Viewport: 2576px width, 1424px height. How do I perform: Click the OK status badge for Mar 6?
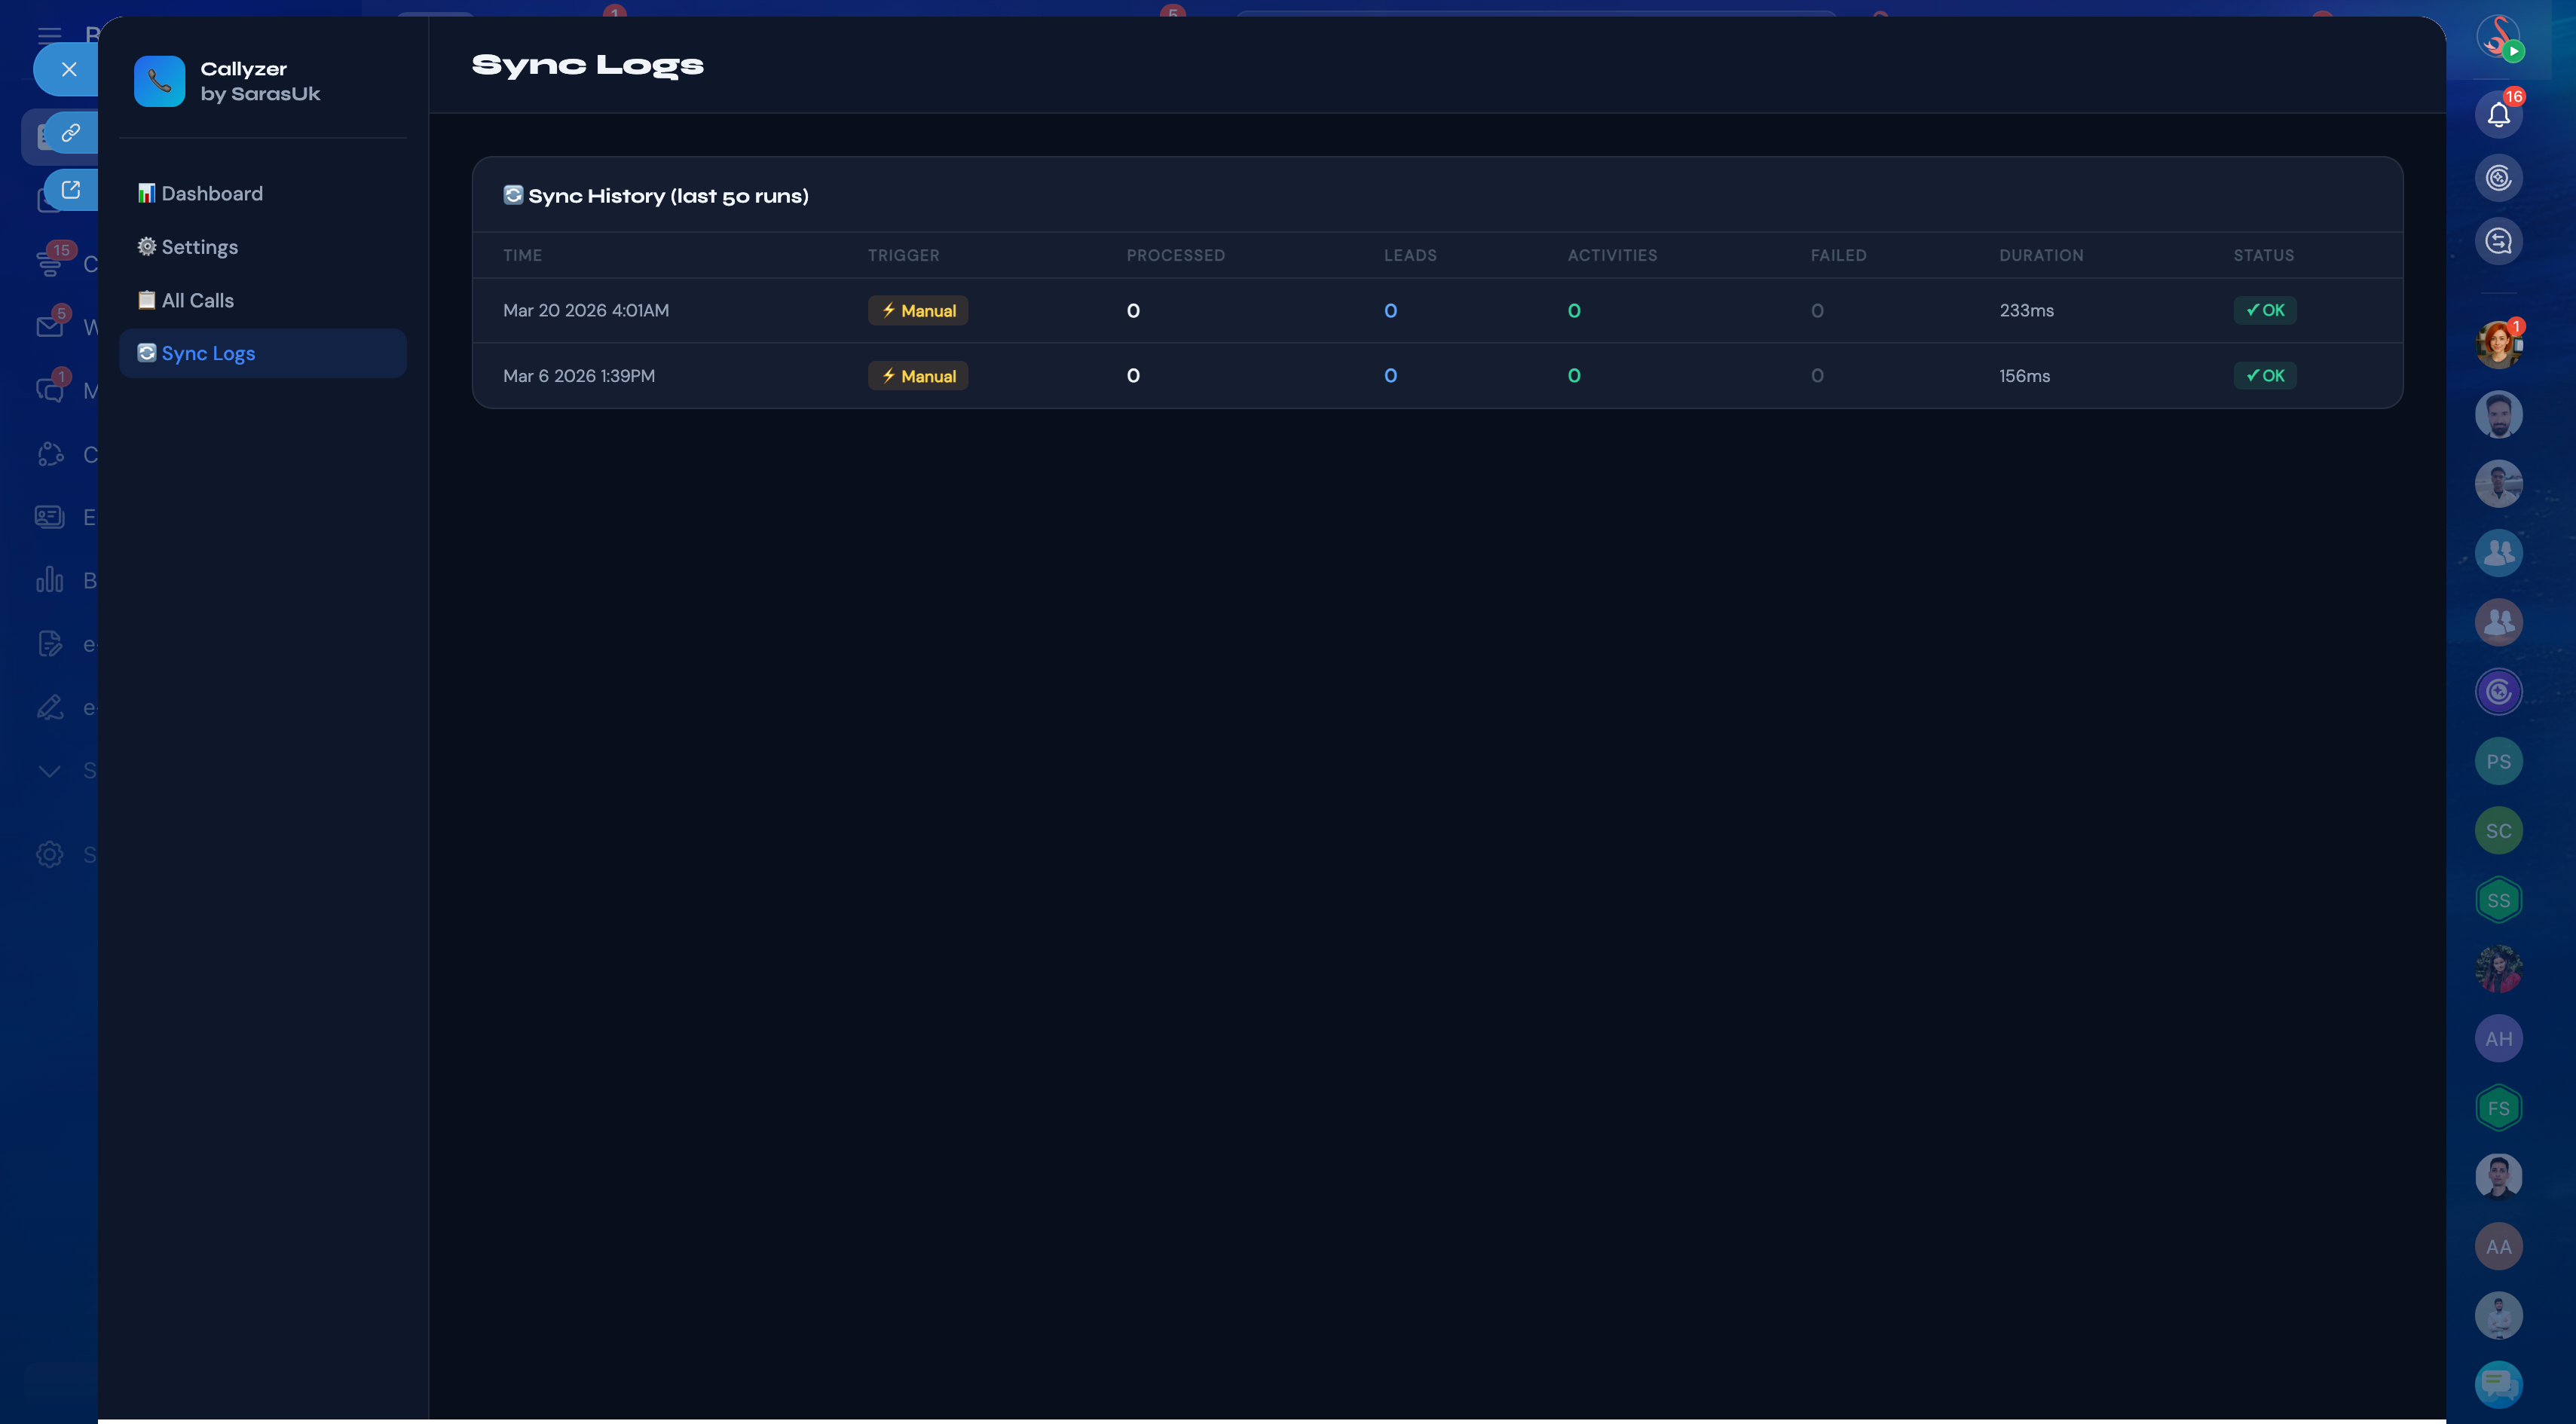click(2264, 376)
